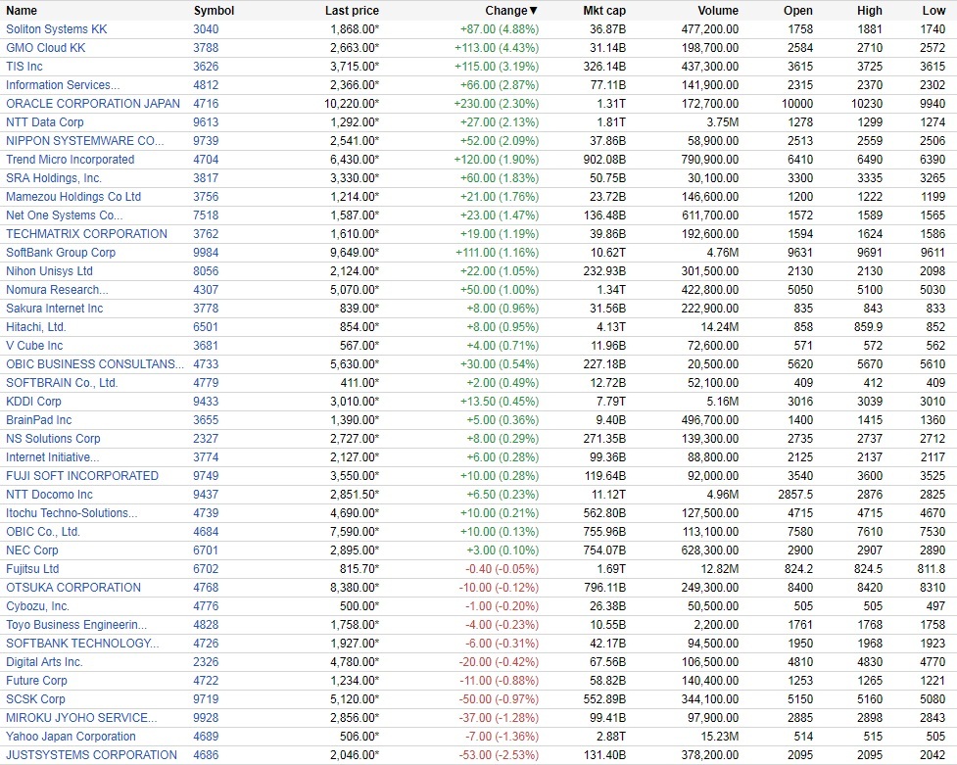Click symbol 4716 link
The height and width of the screenshot is (765, 957).
pos(206,104)
